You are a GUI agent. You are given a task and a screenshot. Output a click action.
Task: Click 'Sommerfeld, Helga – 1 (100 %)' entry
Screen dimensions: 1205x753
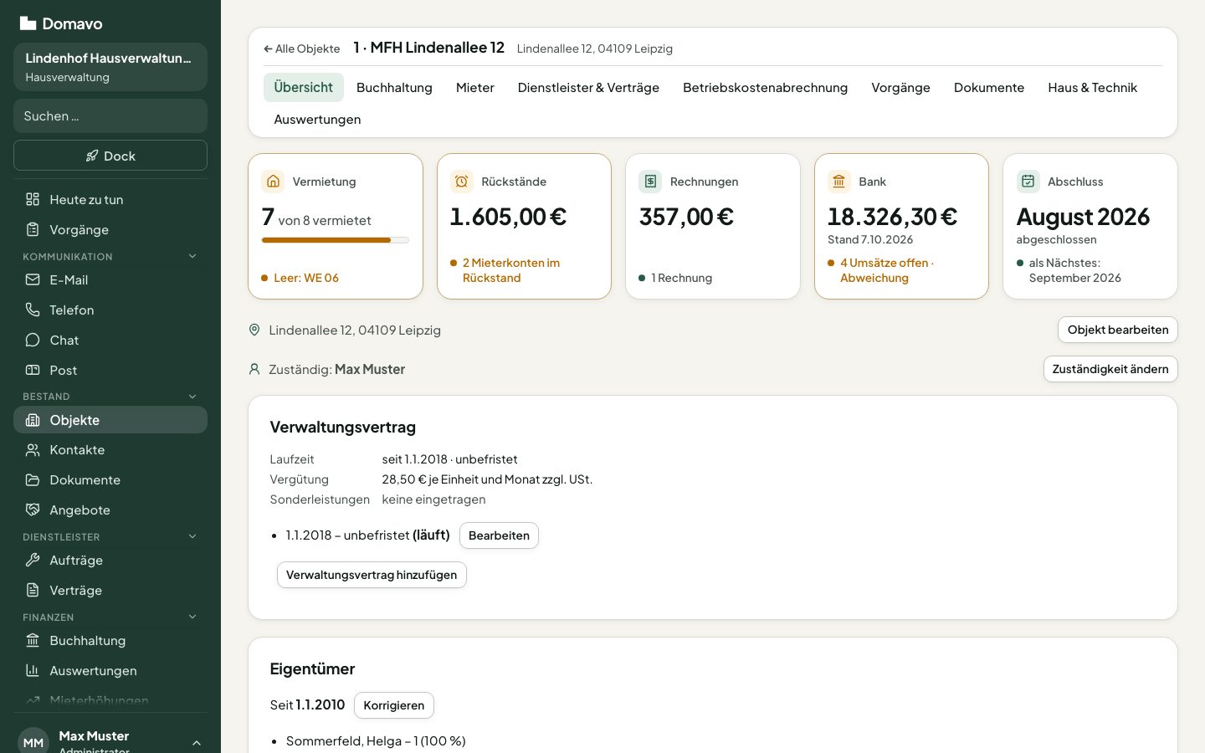click(376, 741)
